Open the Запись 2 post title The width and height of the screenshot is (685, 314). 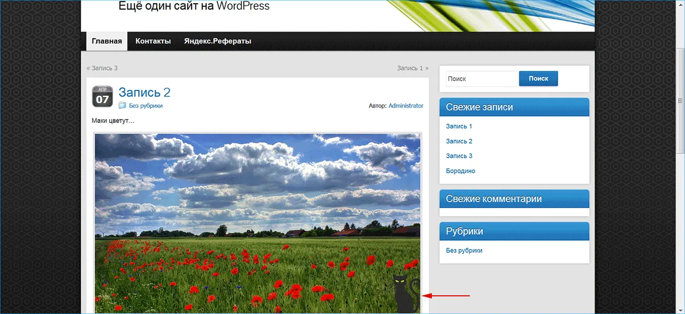click(144, 93)
